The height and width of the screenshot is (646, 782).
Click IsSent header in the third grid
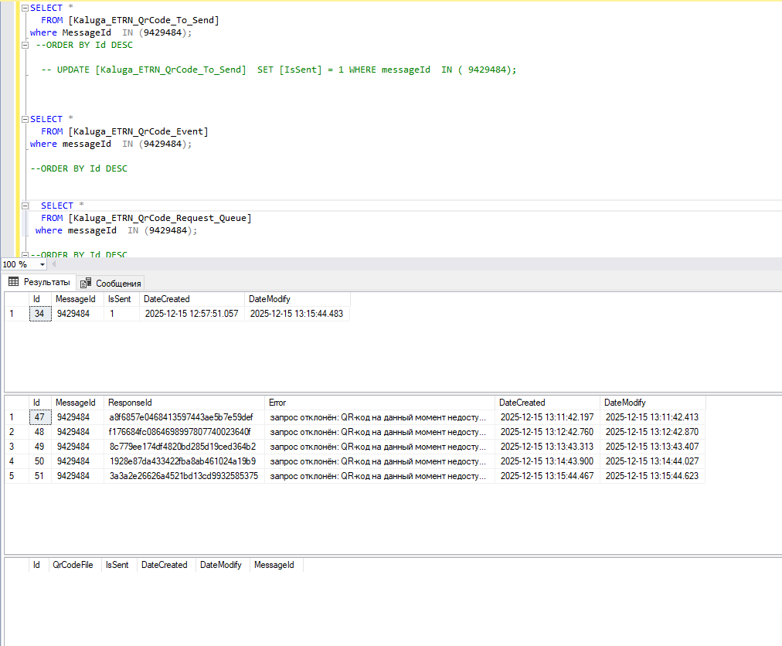pyautogui.click(x=119, y=565)
